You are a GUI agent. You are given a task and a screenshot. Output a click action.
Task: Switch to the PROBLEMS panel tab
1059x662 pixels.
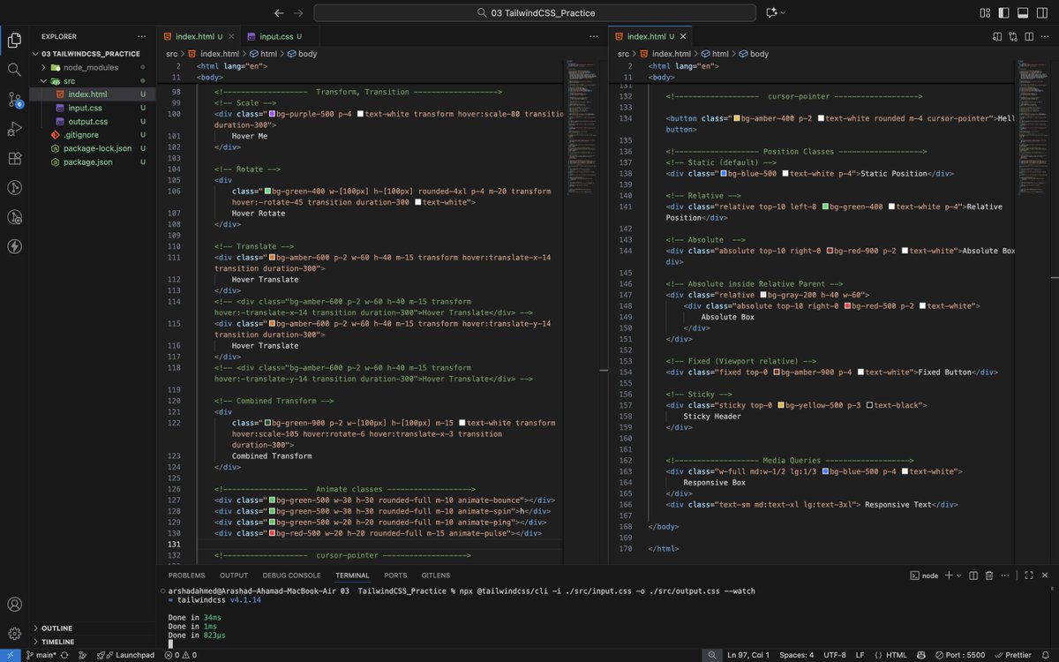pos(186,575)
